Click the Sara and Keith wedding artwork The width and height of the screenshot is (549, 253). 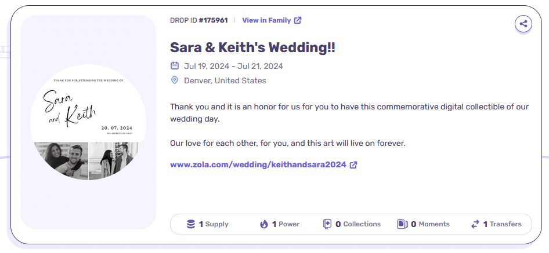coord(88,122)
